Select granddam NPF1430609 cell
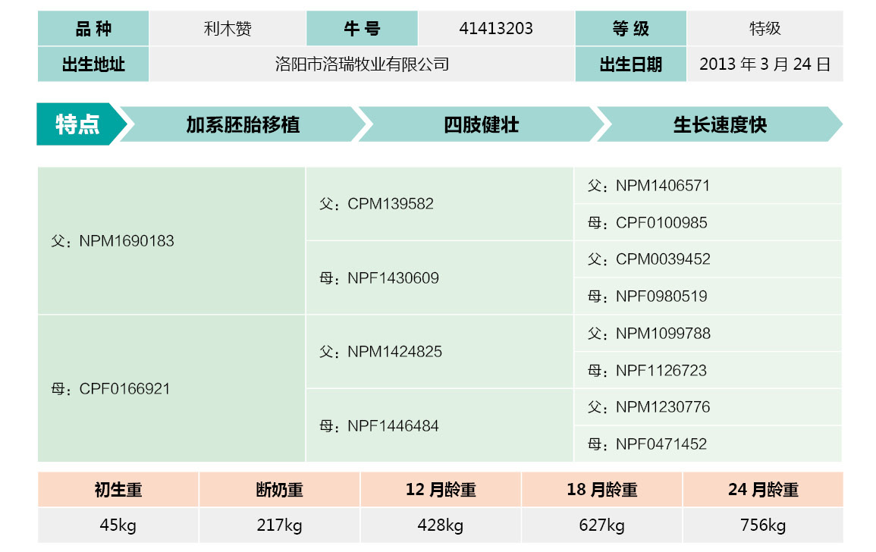This screenshot has height=552, width=876. pos(439,278)
